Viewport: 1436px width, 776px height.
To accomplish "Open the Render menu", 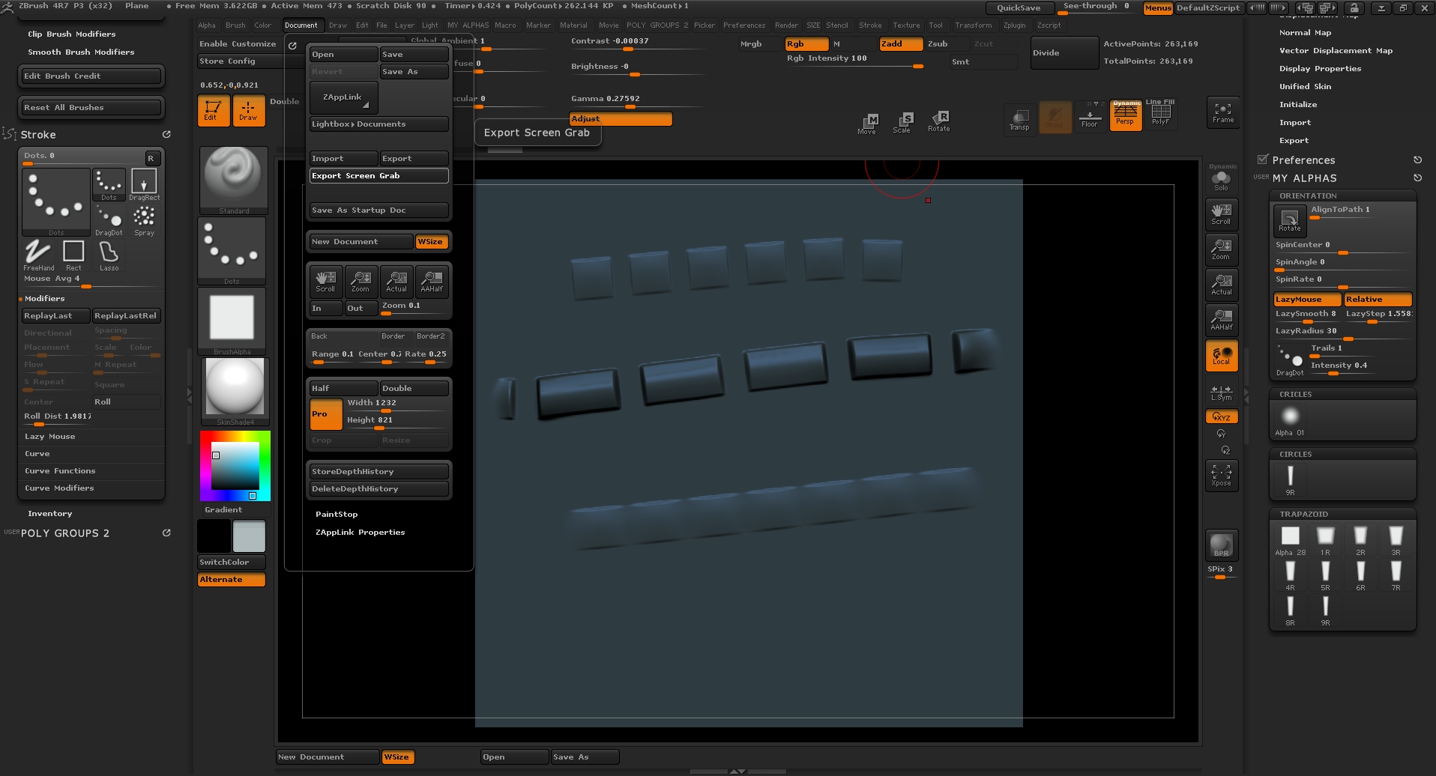I will click(x=785, y=25).
